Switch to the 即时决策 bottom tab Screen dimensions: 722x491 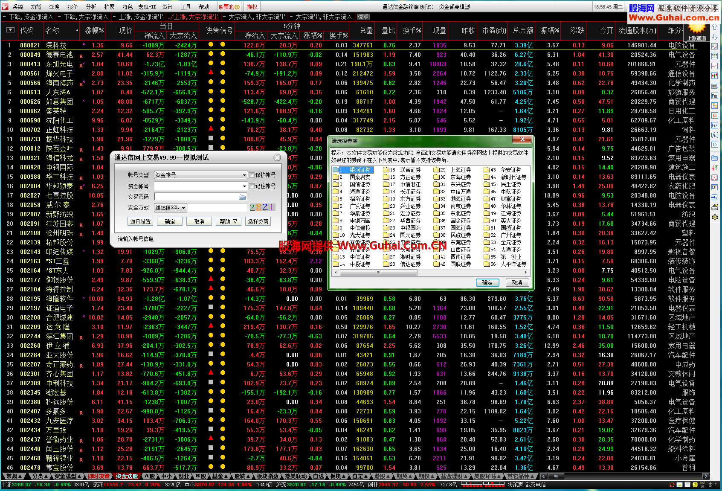click(x=99, y=476)
